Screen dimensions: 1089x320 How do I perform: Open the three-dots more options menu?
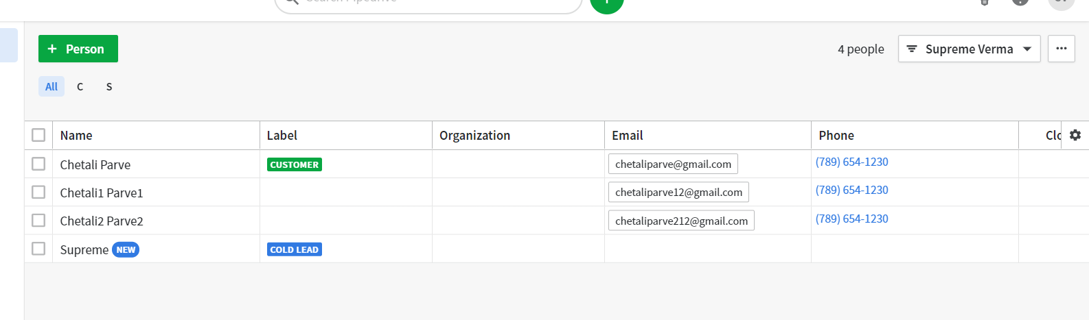click(1062, 49)
